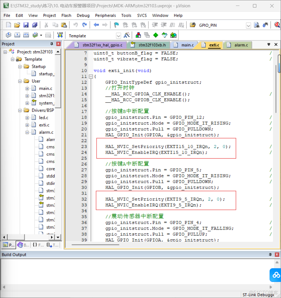Collapse the exti_init function fold marker
The width and height of the screenshot is (281, 298).
tap(91, 77)
